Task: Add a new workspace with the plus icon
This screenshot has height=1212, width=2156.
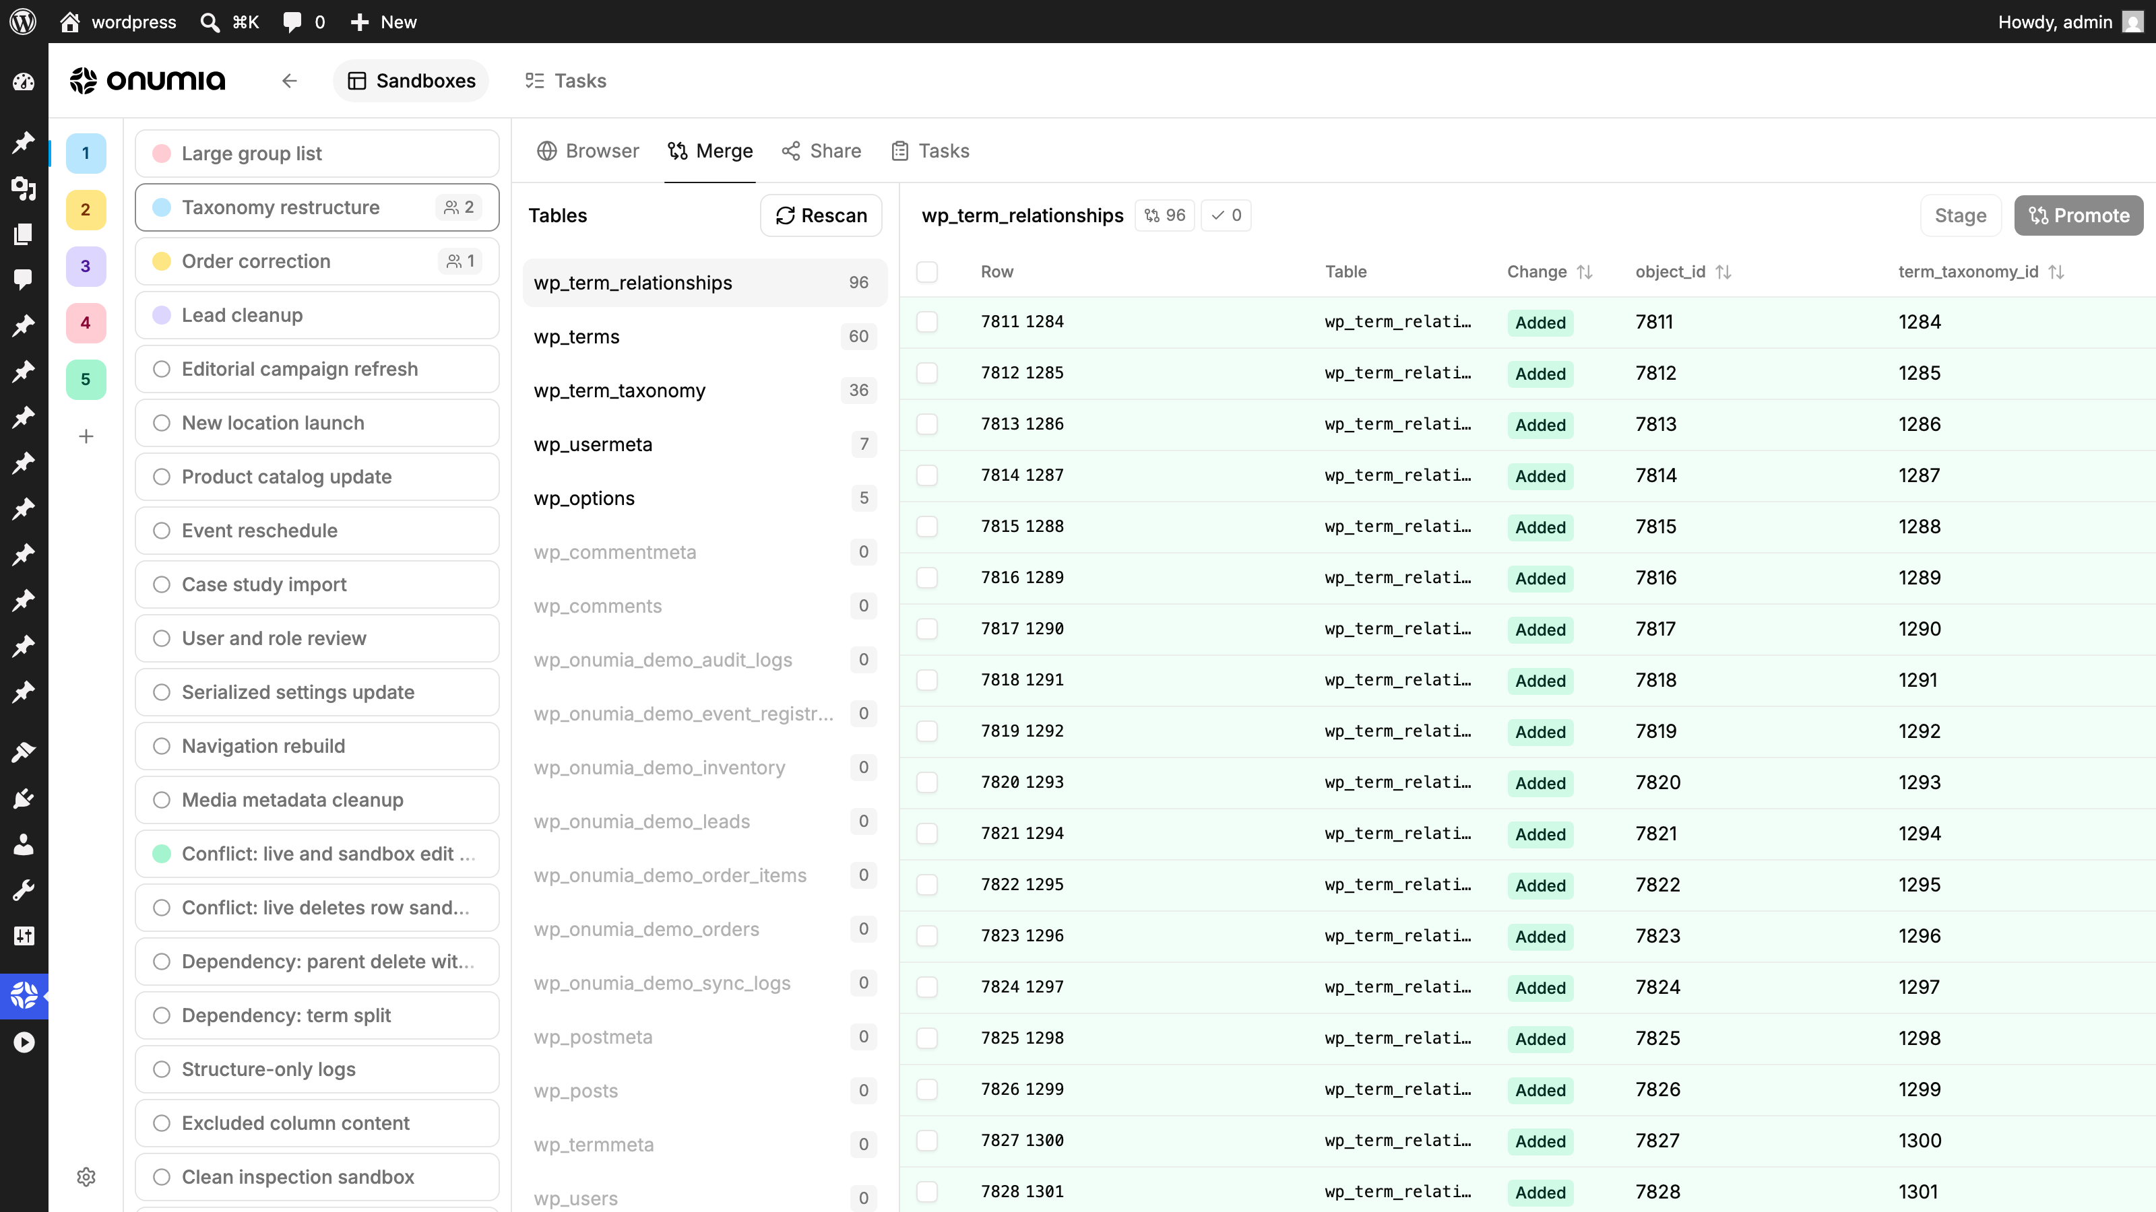Action: pos(86,436)
